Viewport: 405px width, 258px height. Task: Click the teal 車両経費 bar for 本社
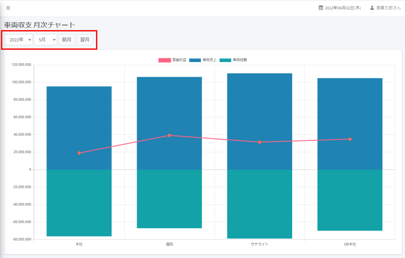coord(79,203)
